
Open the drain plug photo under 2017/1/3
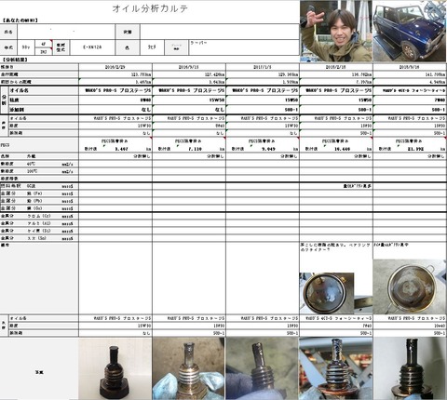pos(263,368)
